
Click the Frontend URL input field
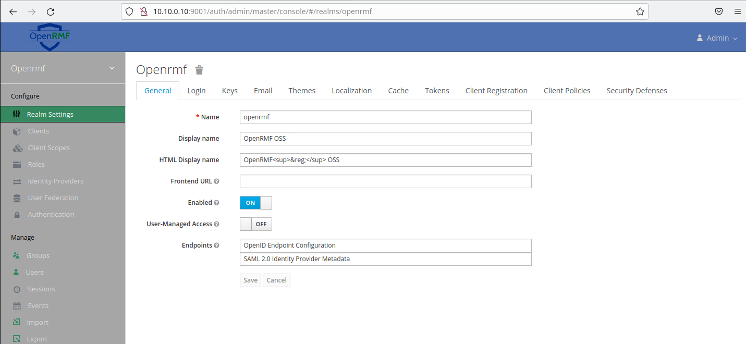[x=385, y=181]
